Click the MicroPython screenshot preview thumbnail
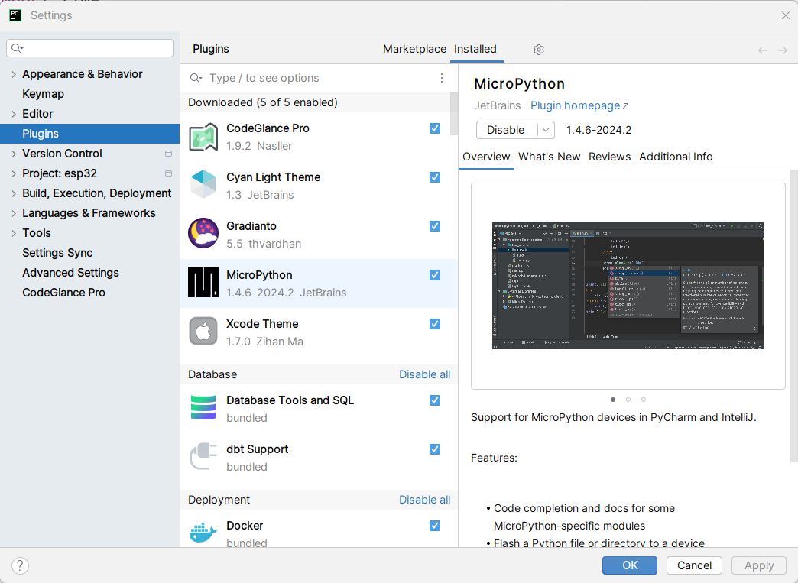Screen dimensions: 798x583 coord(628,286)
